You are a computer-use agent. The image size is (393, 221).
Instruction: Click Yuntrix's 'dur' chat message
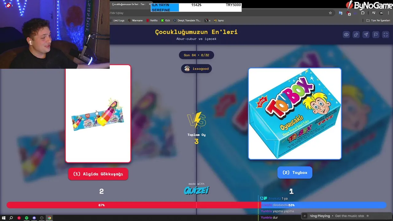click(x=269, y=218)
